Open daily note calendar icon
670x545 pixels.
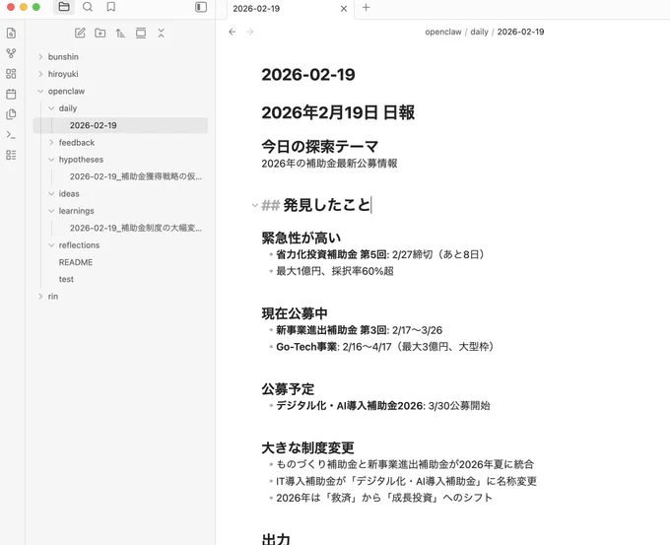[12, 94]
